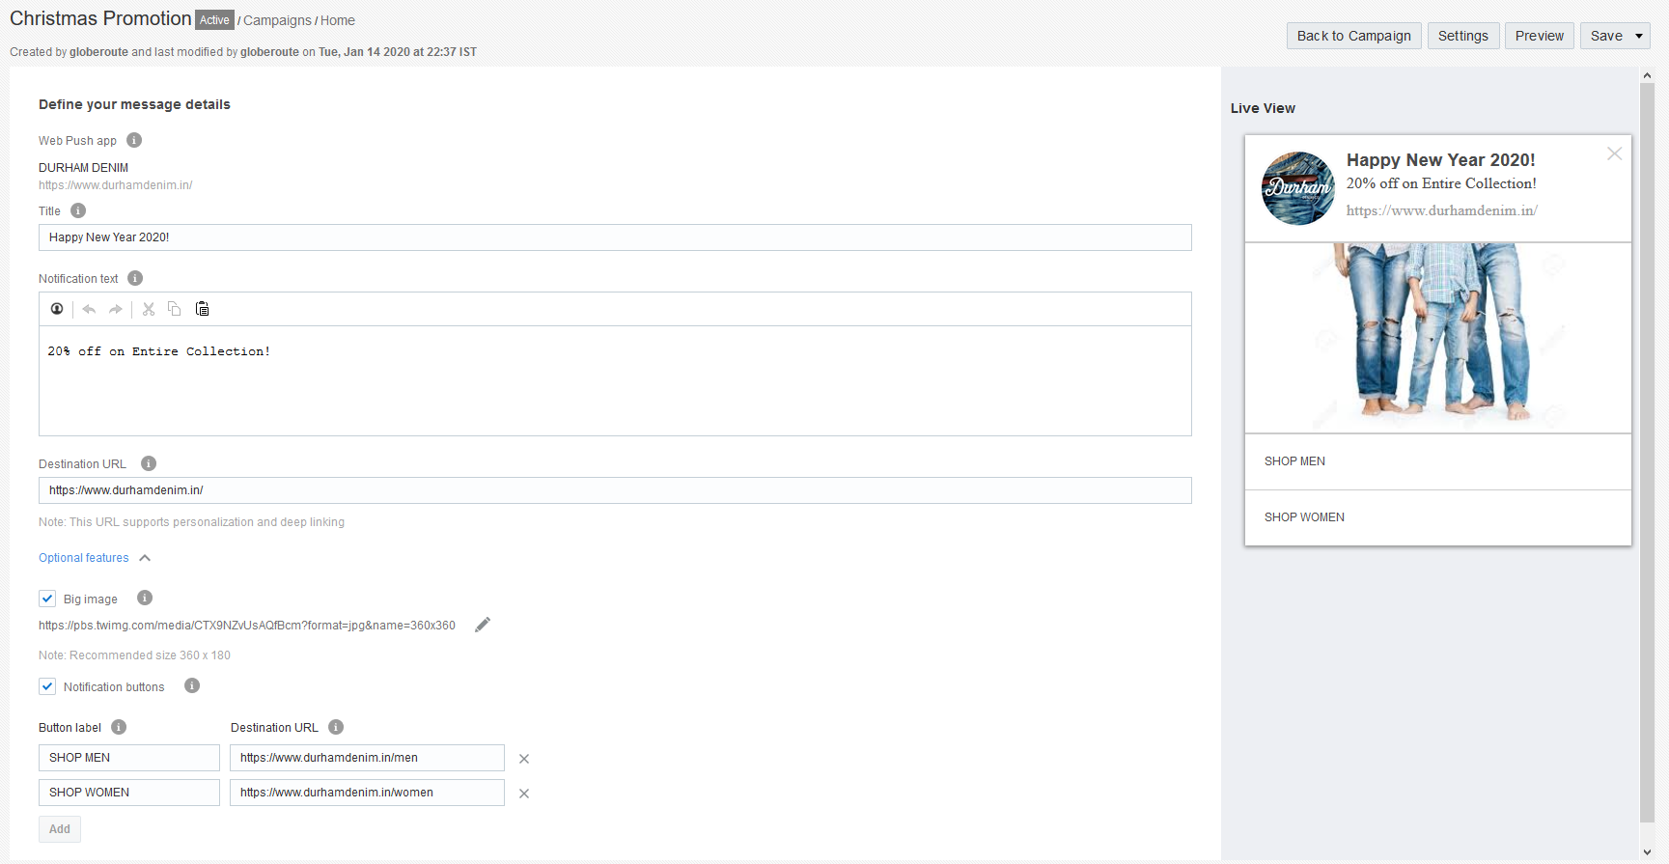The height and width of the screenshot is (864, 1669).
Task: Click the Back to Campaign button
Action: pos(1353,36)
